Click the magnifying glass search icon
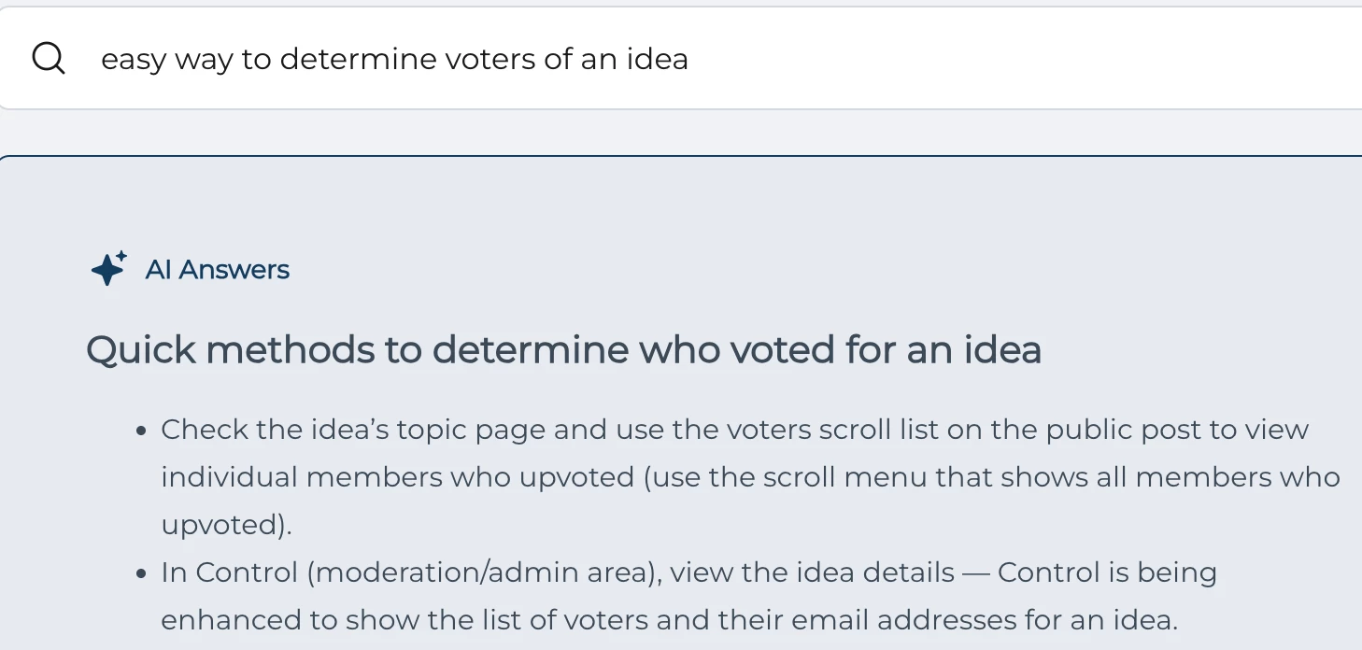Image resolution: width=1362 pixels, height=650 pixels. pyautogui.click(x=49, y=59)
